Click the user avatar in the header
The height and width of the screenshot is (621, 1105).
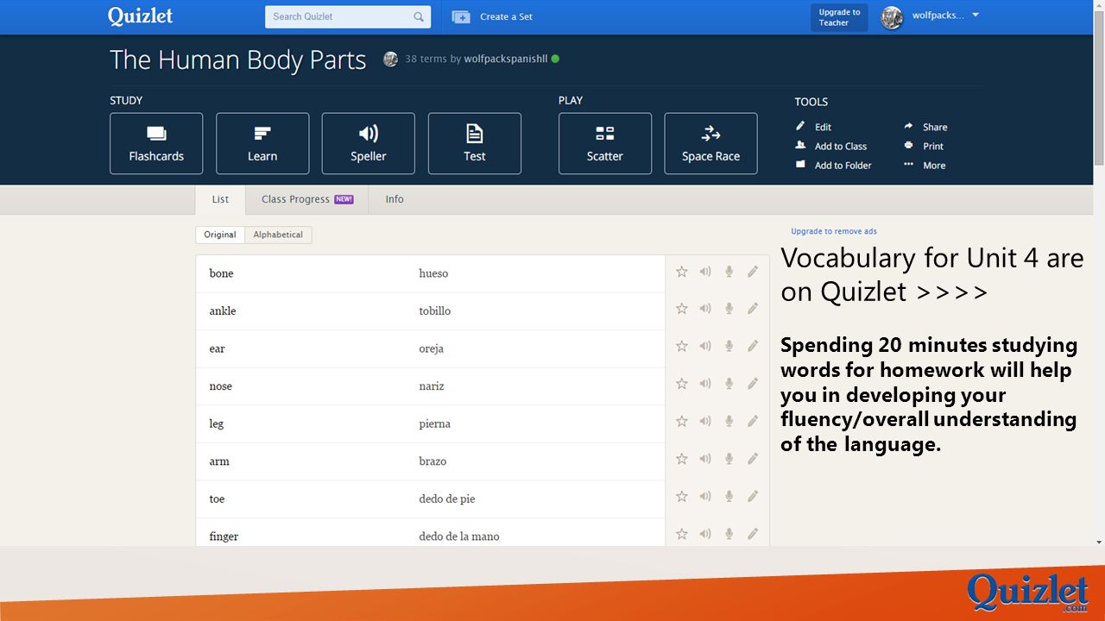892,17
